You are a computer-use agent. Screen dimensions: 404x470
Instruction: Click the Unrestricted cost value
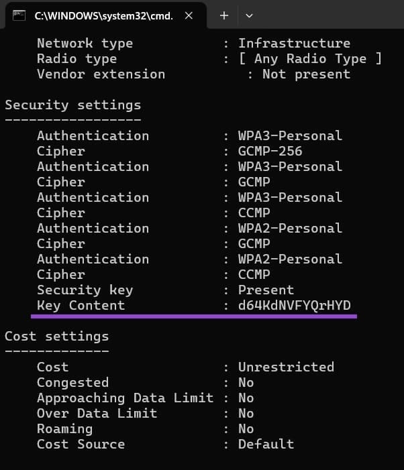tap(286, 367)
